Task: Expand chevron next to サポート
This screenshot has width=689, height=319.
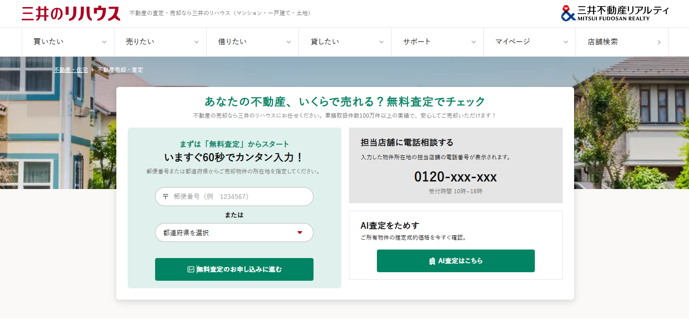Action: tap(473, 42)
